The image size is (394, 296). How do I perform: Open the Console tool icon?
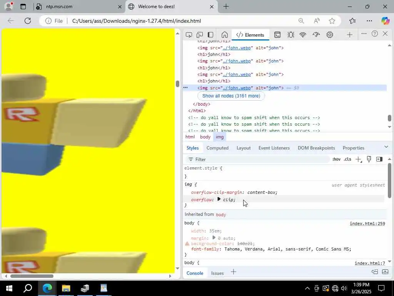pos(277,35)
